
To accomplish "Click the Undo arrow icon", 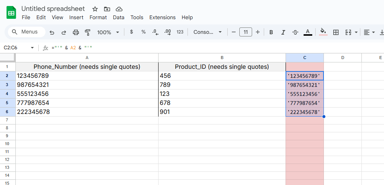I will pyautogui.click(x=52, y=32).
